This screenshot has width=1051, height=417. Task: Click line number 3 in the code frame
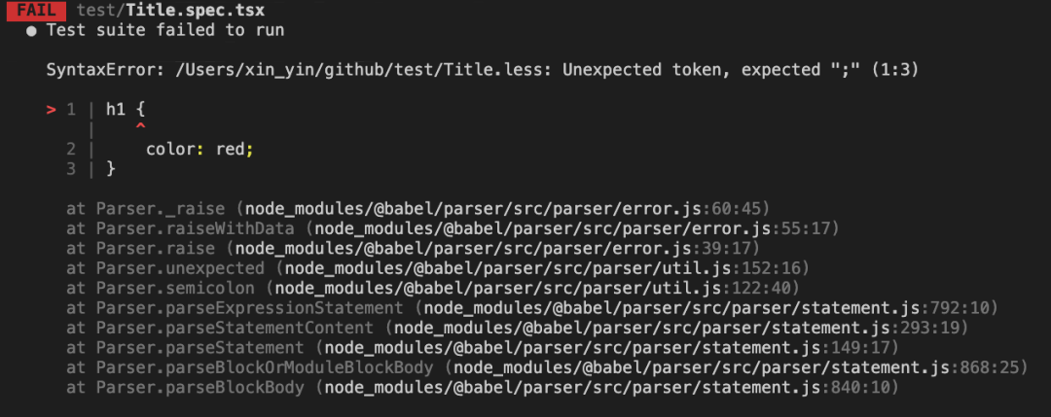click(x=71, y=168)
